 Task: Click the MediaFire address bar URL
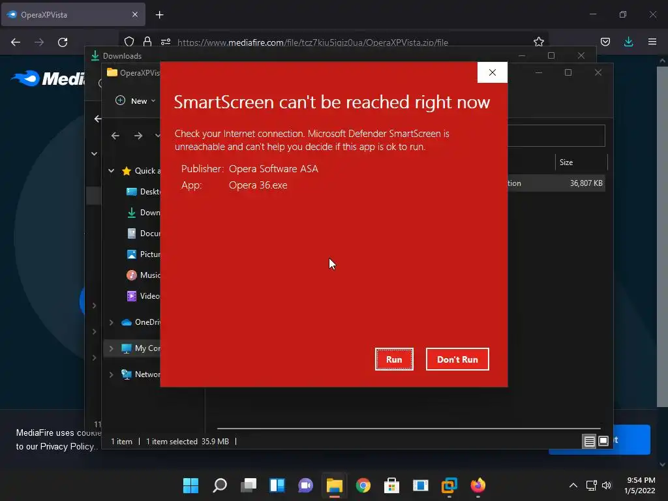tap(312, 42)
